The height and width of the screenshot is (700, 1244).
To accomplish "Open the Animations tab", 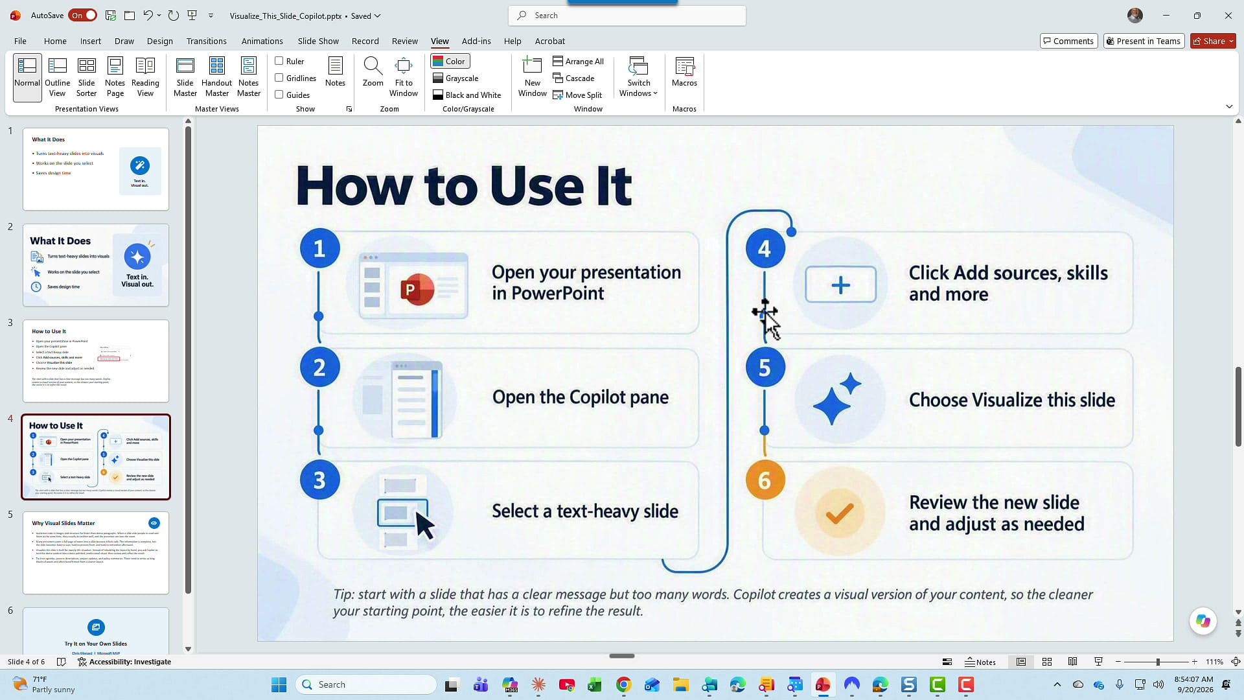I will 262,41.
